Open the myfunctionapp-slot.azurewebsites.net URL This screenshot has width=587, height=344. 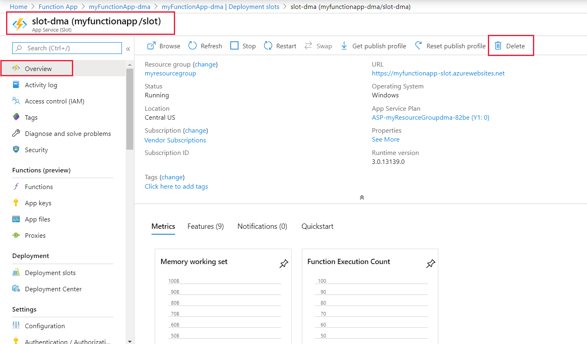point(438,73)
